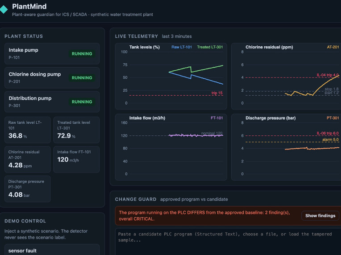This screenshot has height=255, width=341.
Task: Show findings in Change Guard banner
Action: [320, 216]
